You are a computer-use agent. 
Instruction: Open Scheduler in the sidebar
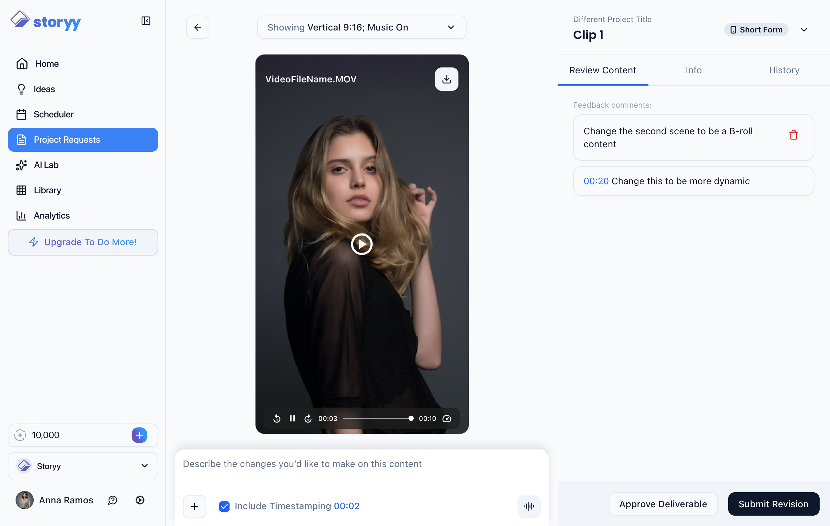point(83,114)
